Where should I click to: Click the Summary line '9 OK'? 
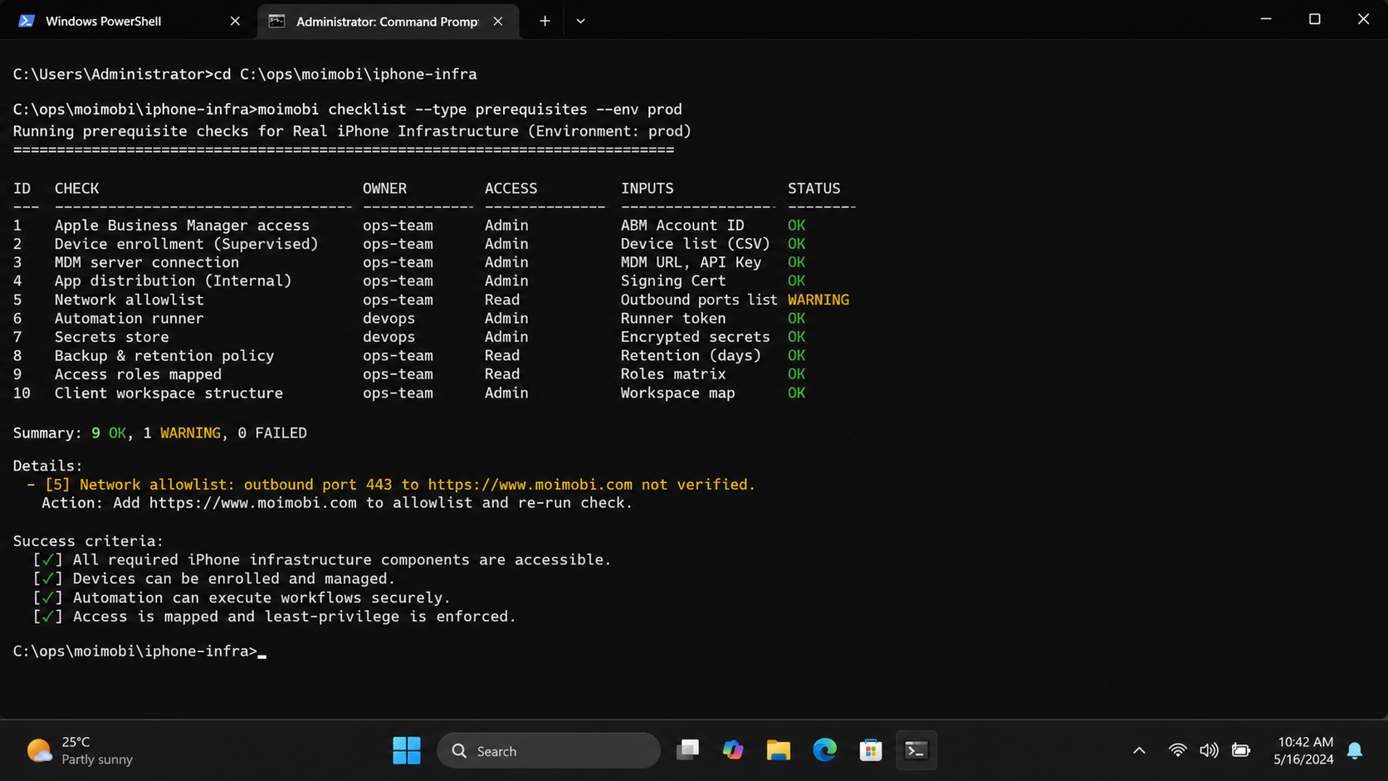[109, 433]
